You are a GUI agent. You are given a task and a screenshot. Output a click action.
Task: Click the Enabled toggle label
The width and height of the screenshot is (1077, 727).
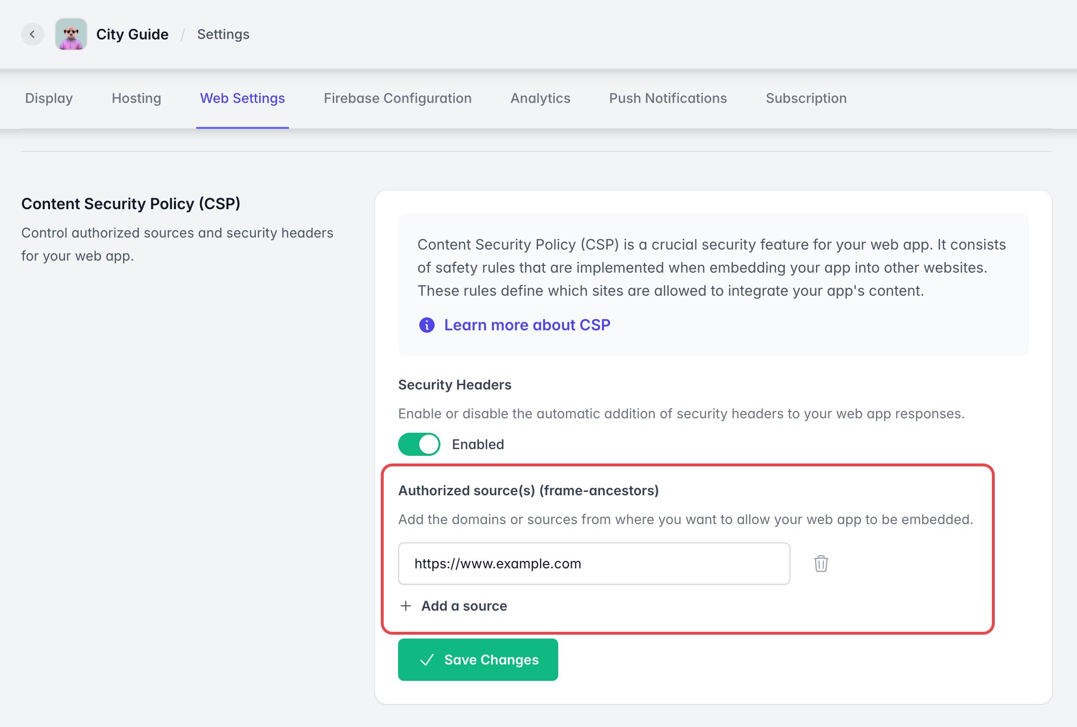pyautogui.click(x=478, y=444)
